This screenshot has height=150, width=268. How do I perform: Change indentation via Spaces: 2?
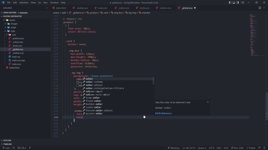coord(202,148)
